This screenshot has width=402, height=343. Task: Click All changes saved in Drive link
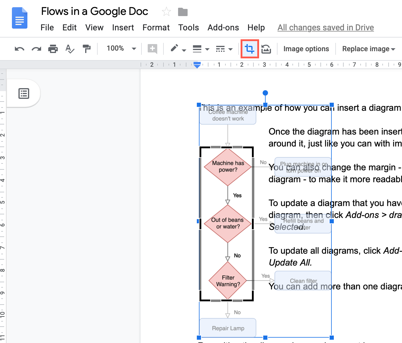[x=325, y=27]
